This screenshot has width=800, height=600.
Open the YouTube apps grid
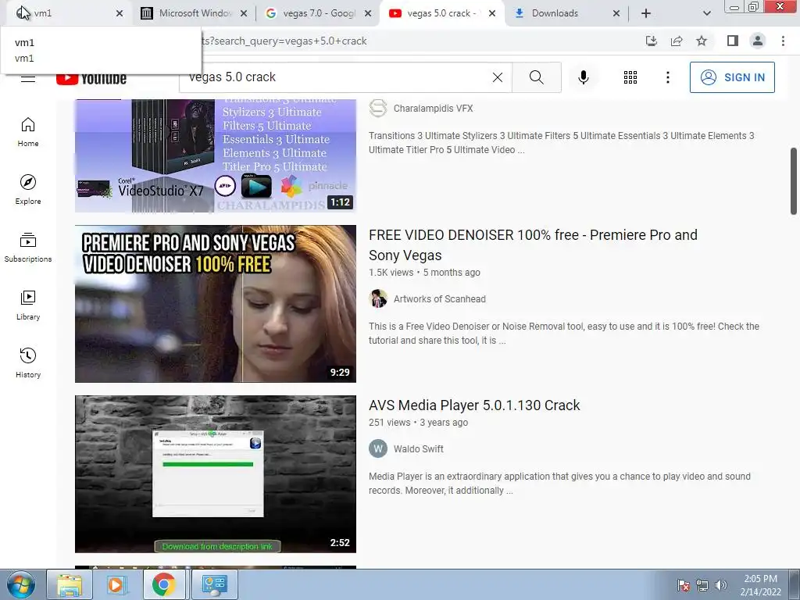point(630,77)
